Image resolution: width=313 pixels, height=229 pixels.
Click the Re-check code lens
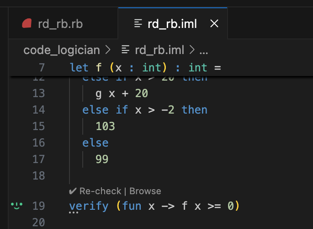tap(95, 191)
